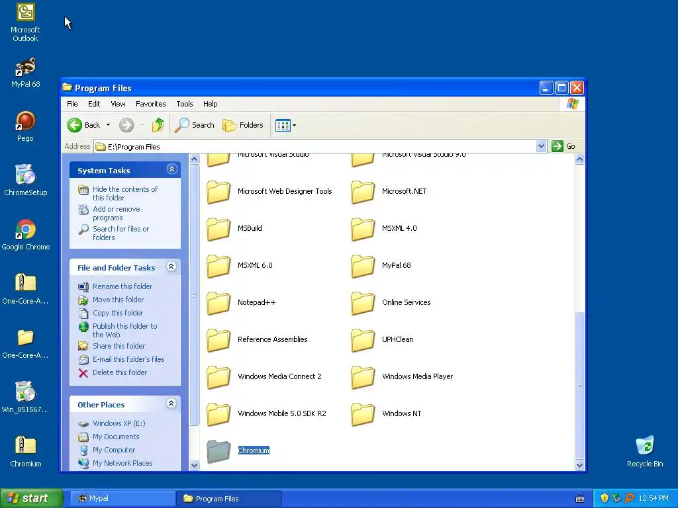The width and height of the screenshot is (678, 508).
Task: Select the MSBuild folder icon
Action: 218,229
